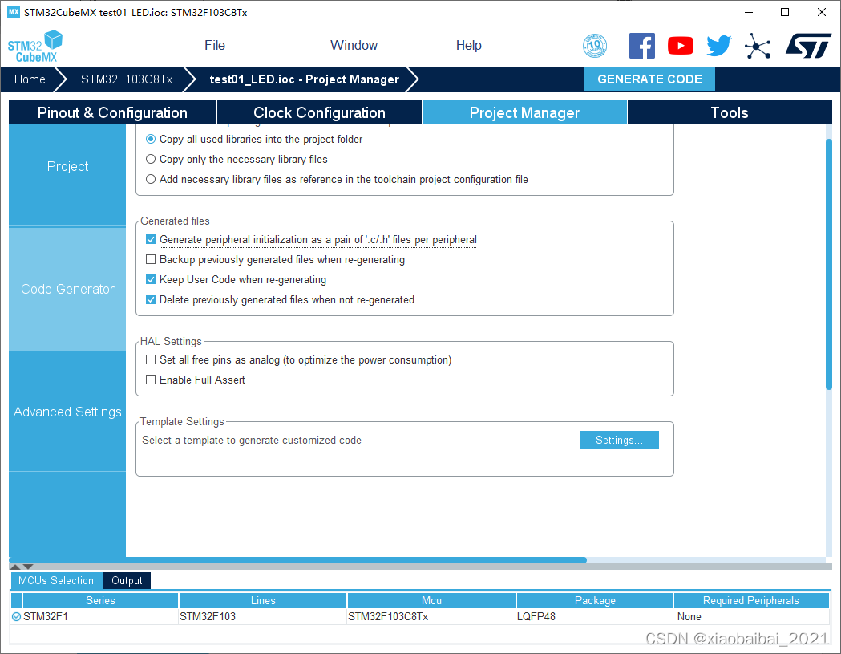Minimize the STM32CubeMX window
This screenshot has width=841, height=654.
[749, 12]
